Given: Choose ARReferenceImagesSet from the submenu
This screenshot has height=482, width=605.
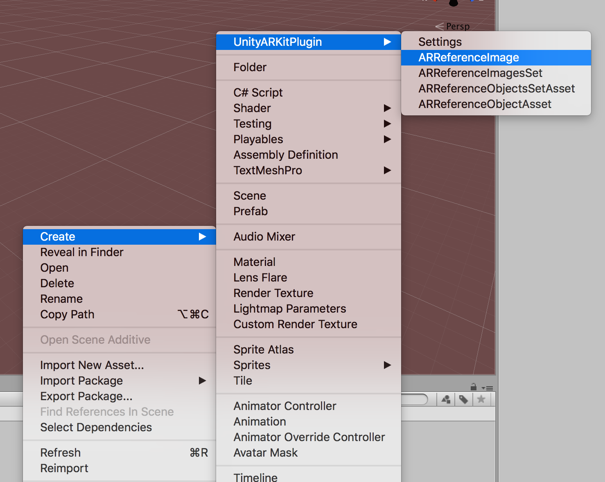Looking at the screenshot, I should [496, 73].
